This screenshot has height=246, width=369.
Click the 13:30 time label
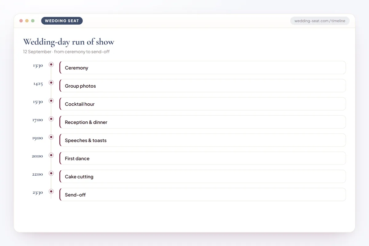tap(38, 65)
